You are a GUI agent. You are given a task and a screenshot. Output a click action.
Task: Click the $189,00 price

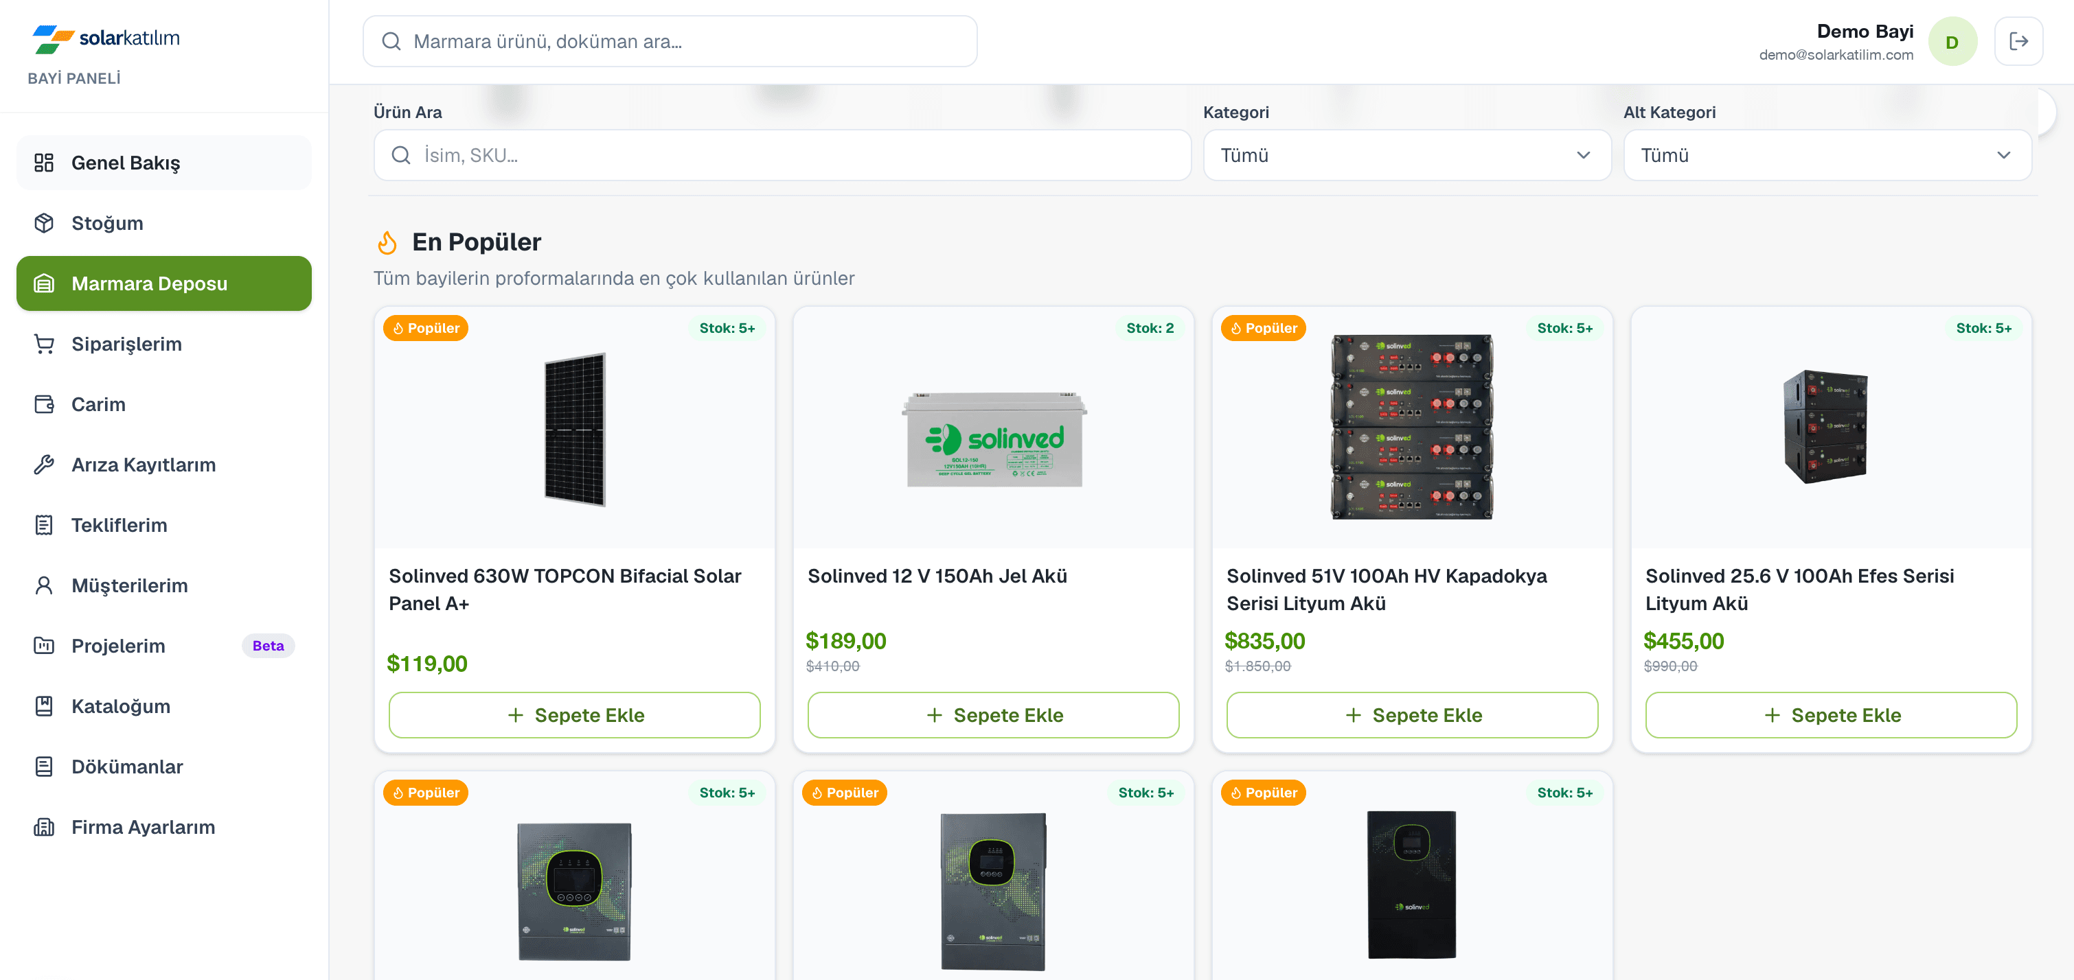pyautogui.click(x=845, y=641)
